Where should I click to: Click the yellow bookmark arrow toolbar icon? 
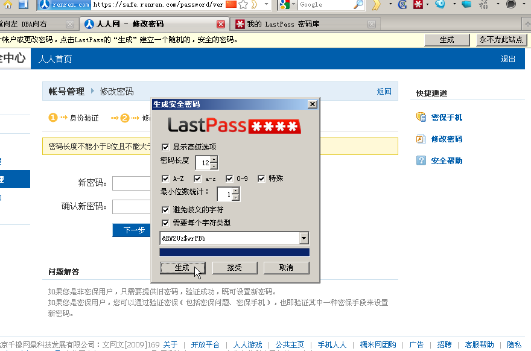click(377, 5)
